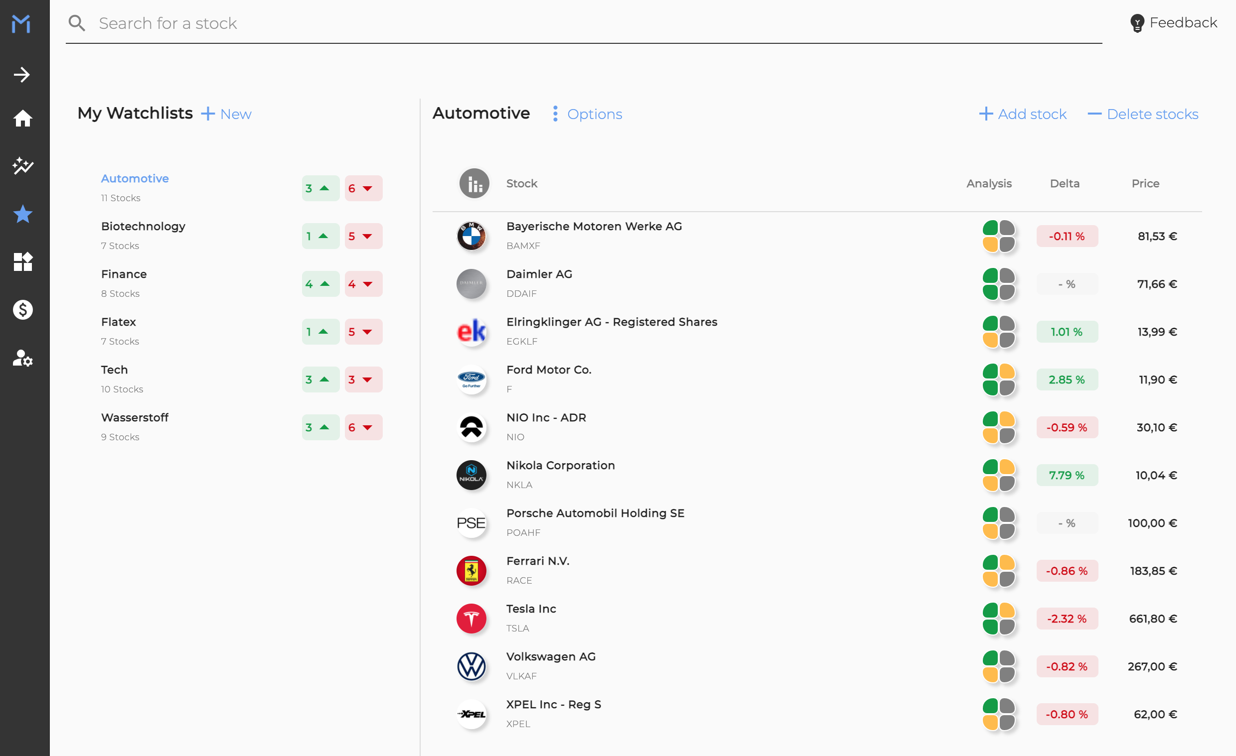Select the Finance watchlist
This screenshot has height=756, width=1236.
click(x=241, y=284)
